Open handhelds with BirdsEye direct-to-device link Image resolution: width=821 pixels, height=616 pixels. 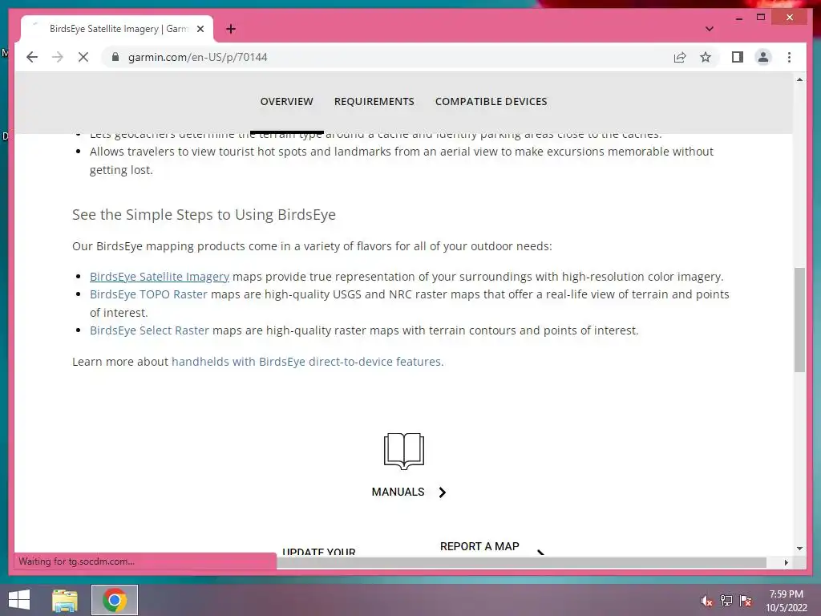pyautogui.click(x=307, y=362)
